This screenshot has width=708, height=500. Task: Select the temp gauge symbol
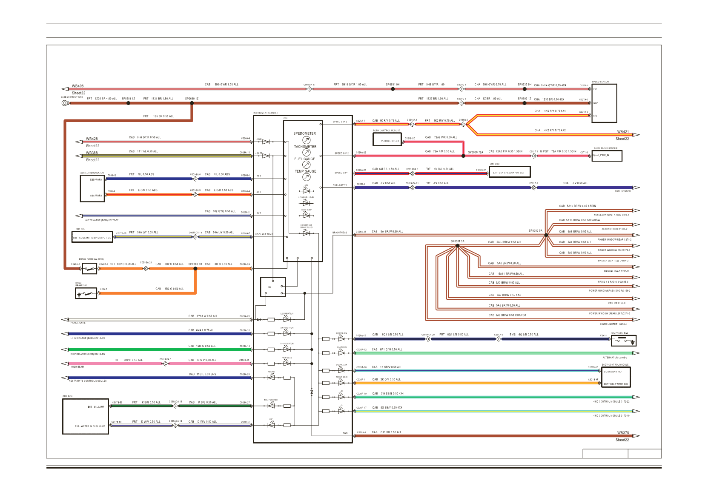click(306, 177)
